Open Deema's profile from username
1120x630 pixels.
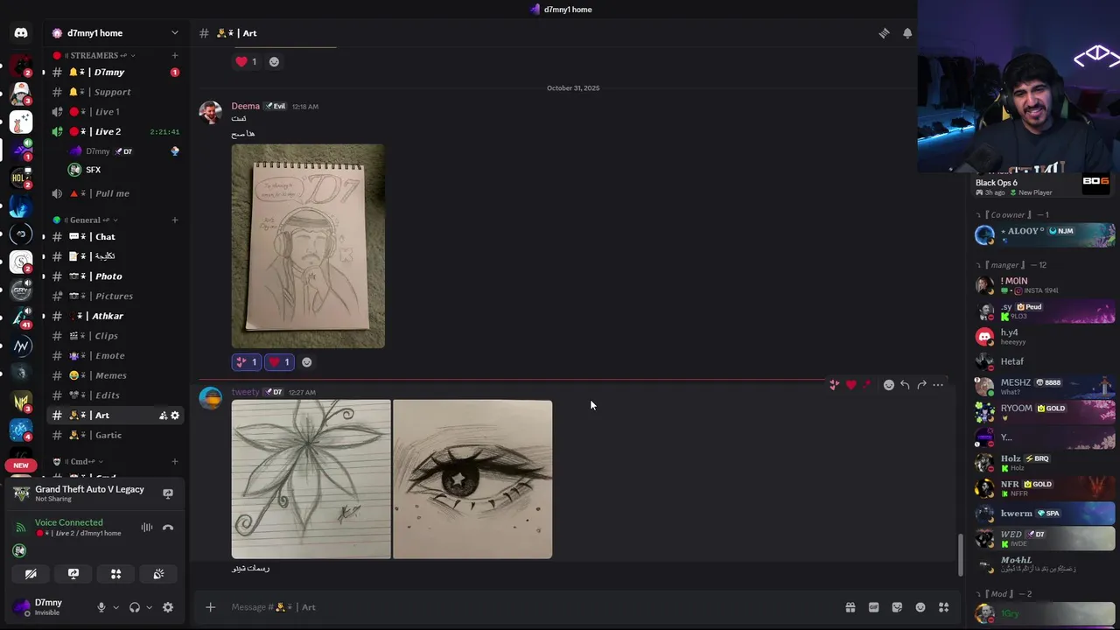245,106
